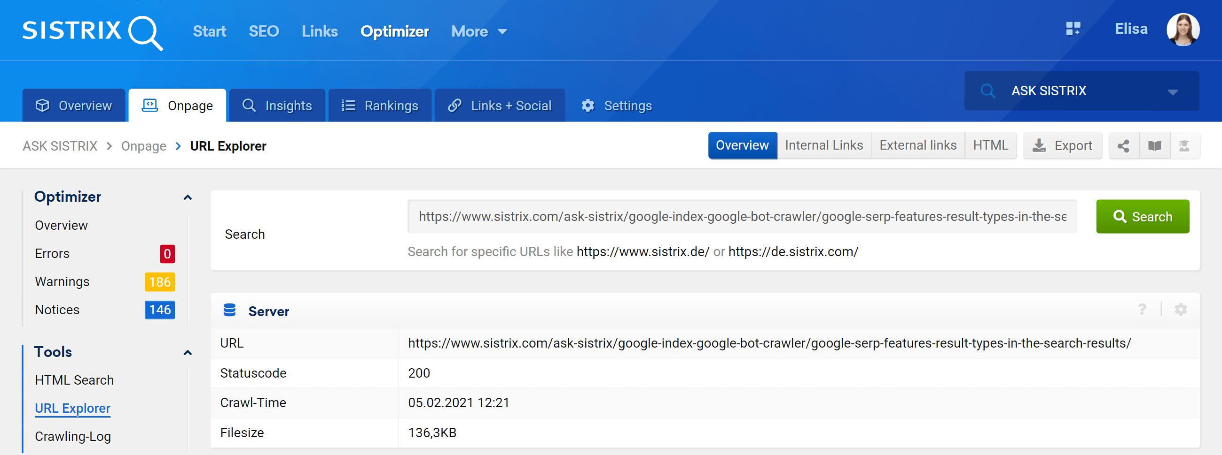Switch to HTML view

[990, 146]
